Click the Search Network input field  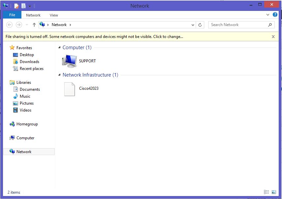[241, 25]
